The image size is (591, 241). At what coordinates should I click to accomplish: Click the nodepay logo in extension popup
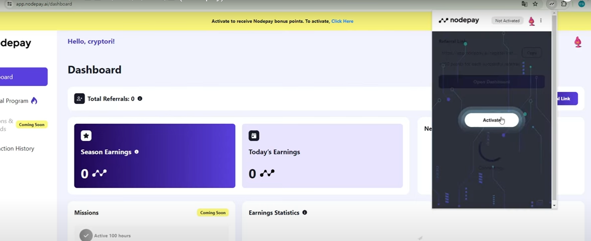(x=459, y=20)
